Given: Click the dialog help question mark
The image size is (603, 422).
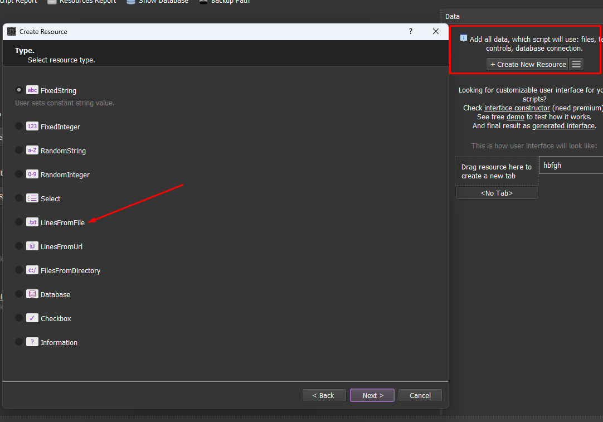Looking at the screenshot, I should coord(411,32).
